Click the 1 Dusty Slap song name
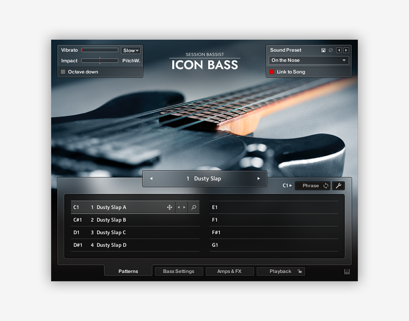 click(204, 178)
